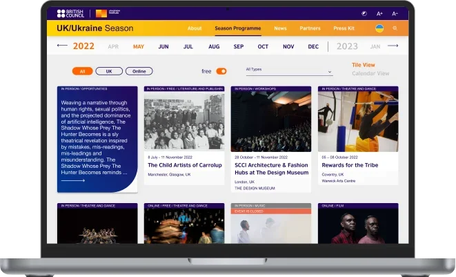Toggle the free events switch
Screen dimensions: 456x277
(x=221, y=71)
